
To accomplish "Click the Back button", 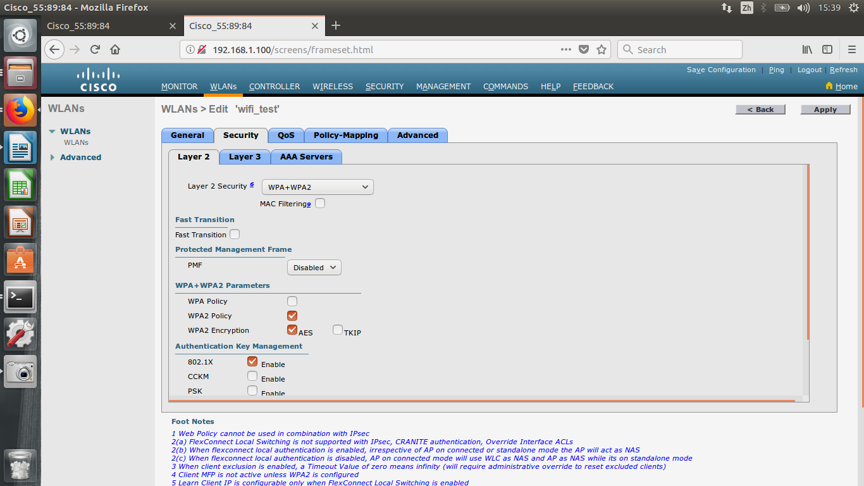I will tap(760, 109).
